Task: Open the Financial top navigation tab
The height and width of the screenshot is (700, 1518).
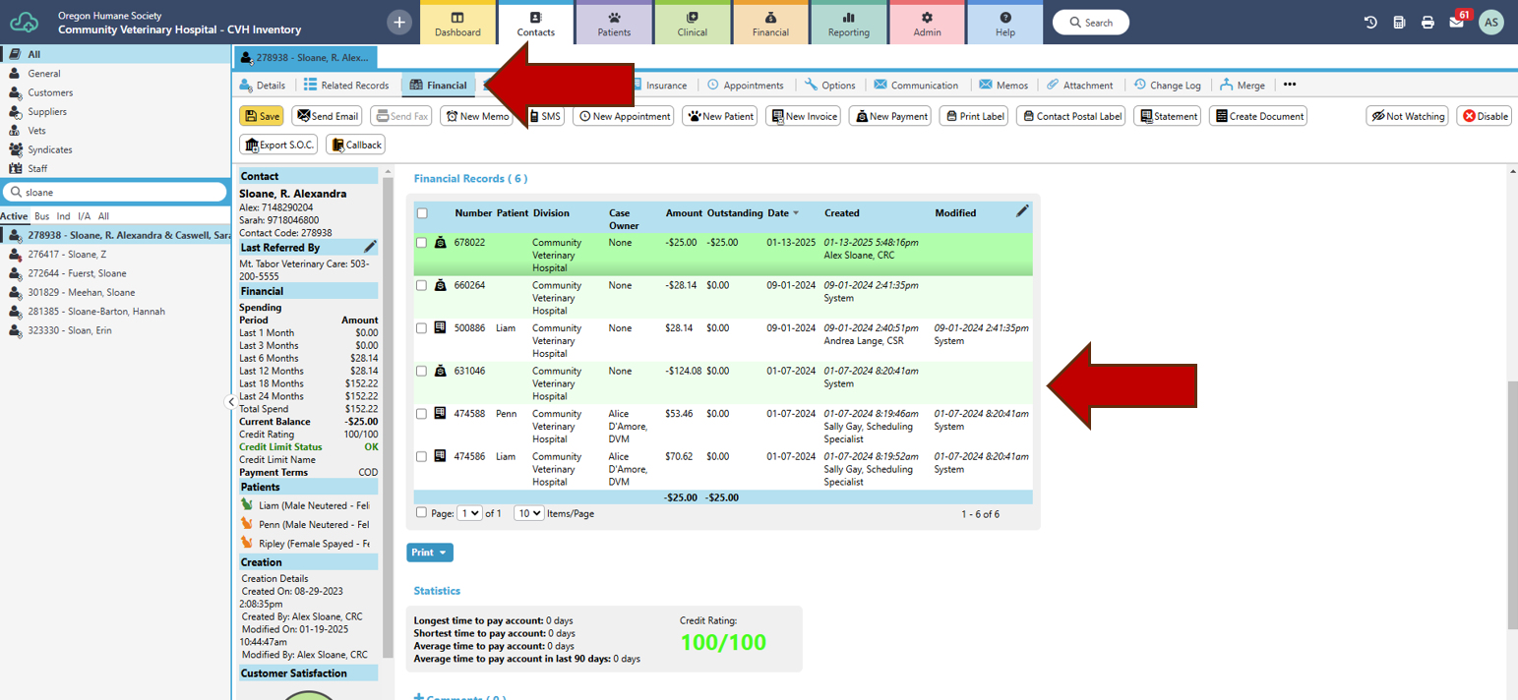Action: (770, 25)
